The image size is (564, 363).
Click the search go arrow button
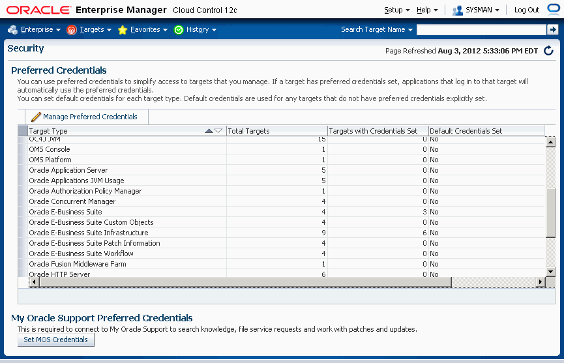[x=552, y=29]
